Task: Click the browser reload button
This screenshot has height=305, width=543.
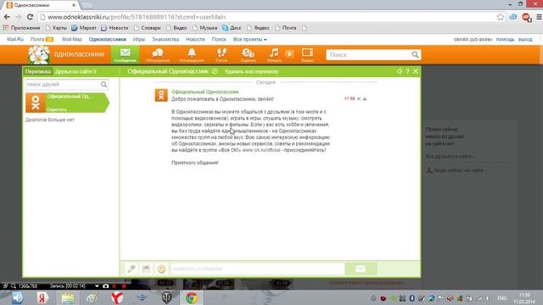Action: click(x=31, y=17)
